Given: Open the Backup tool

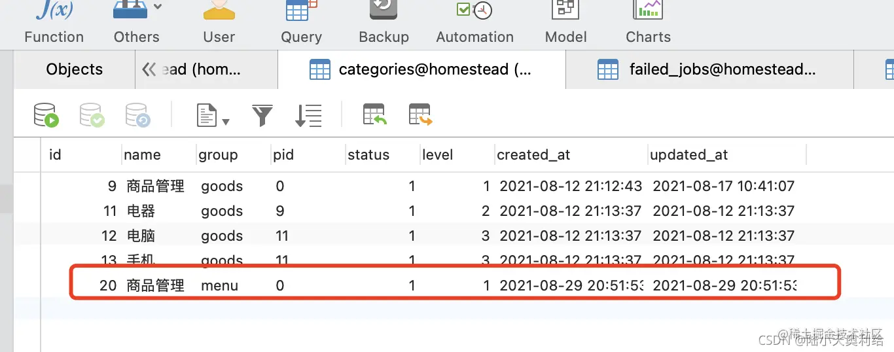Looking at the screenshot, I should (384, 23).
